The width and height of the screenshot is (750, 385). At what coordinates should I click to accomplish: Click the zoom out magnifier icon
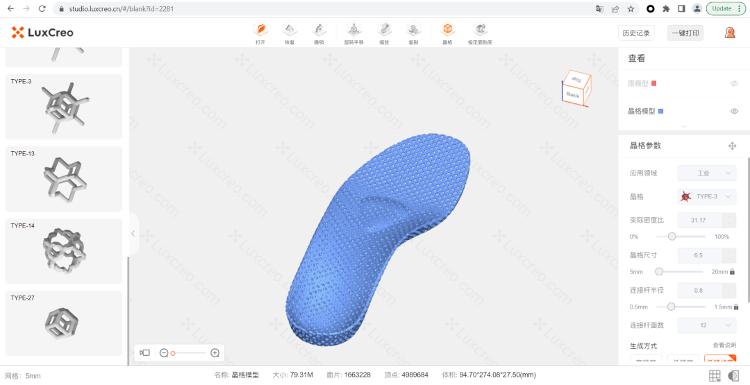pos(164,353)
